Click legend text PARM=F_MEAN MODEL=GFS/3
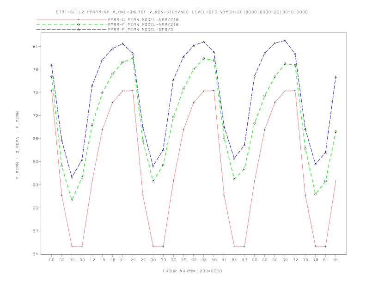This screenshot has width=366, height=283. [x=140, y=30]
